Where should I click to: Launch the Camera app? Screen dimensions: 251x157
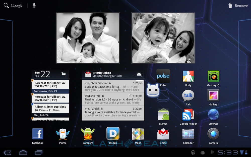[213, 134]
